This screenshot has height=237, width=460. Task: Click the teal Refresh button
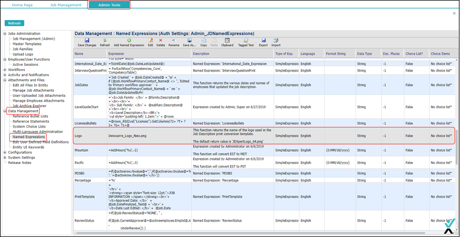[x=14, y=23]
